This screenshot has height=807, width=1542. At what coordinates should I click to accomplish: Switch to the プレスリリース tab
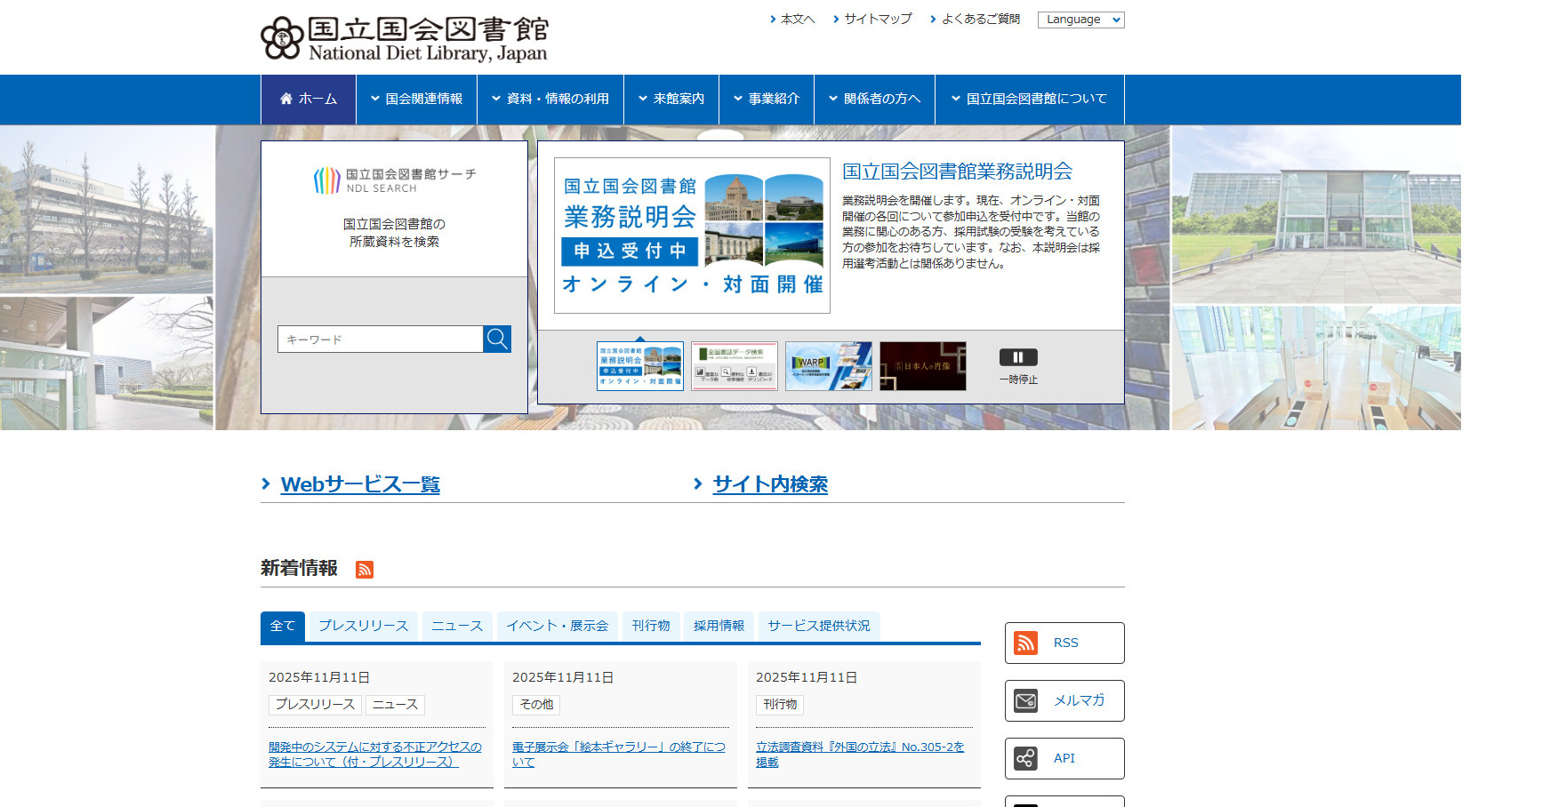[x=362, y=626]
